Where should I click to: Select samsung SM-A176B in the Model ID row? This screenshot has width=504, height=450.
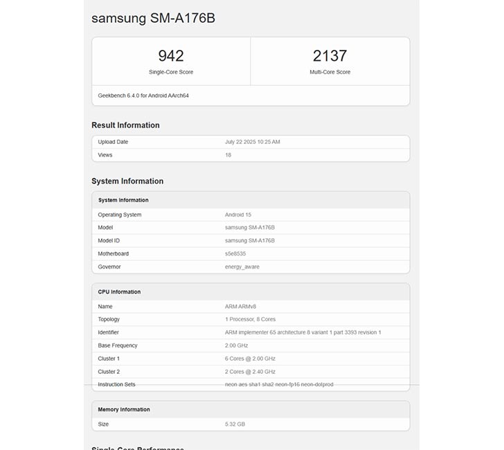[x=250, y=241]
